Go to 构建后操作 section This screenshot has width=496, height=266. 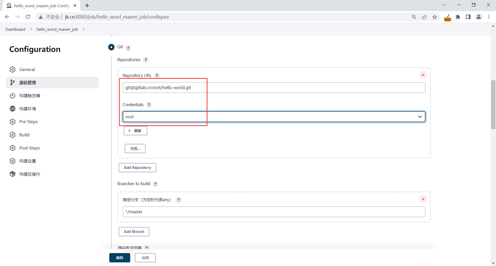[x=52, y=174]
